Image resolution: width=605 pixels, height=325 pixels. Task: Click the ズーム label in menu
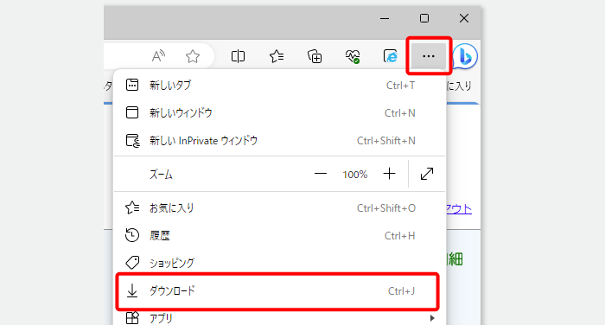point(161,175)
